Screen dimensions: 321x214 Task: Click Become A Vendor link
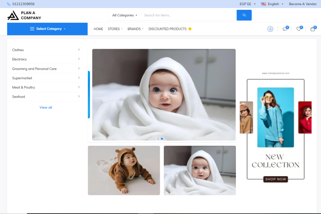click(303, 4)
